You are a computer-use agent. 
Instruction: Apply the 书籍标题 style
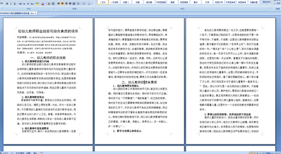coord(254,2)
